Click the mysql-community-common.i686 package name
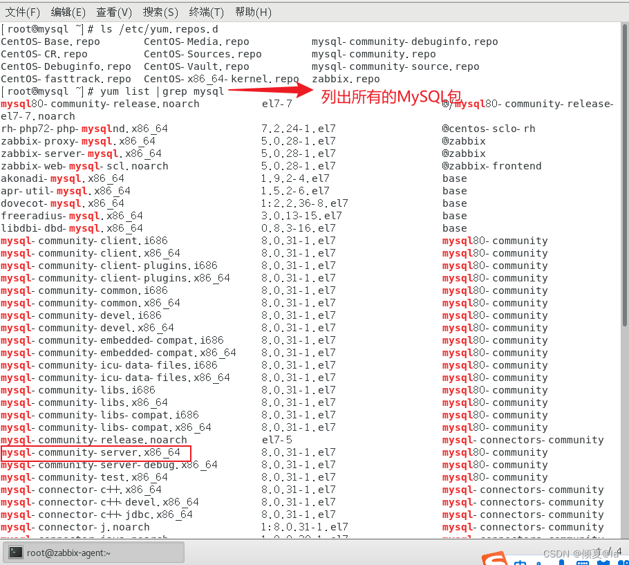The image size is (629, 565). pyautogui.click(x=84, y=290)
